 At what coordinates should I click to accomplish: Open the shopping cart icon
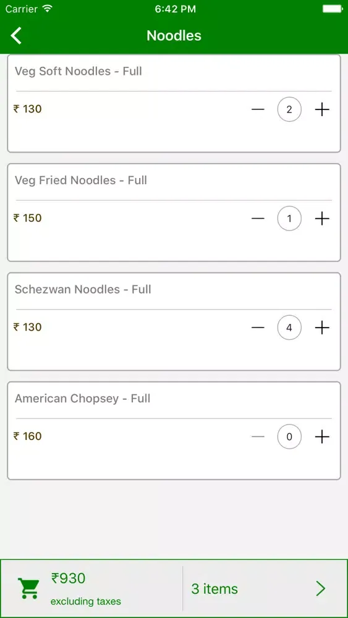[x=28, y=589]
